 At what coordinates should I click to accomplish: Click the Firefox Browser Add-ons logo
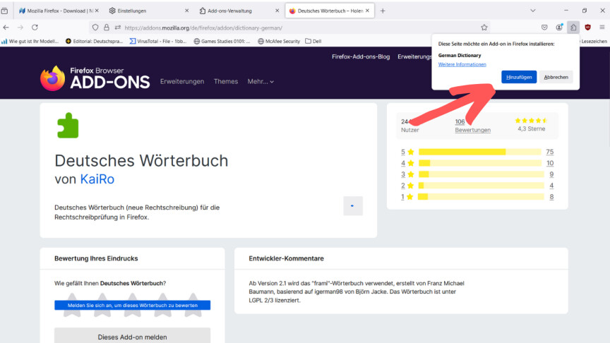click(x=95, y=78)
